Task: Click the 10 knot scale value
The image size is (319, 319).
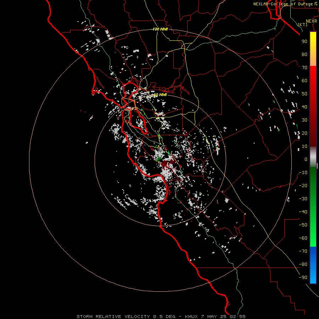Action: [x=304, y=146]
